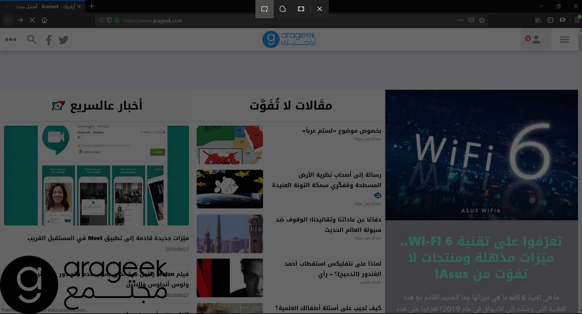The image size is (582, 314).
Task: View the secure connection padlock
Action: [x=117, y=20]
